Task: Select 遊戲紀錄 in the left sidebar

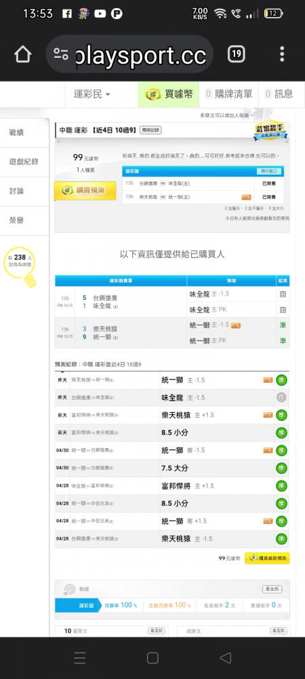Action: pyautogui.click(x=24, y=162)
